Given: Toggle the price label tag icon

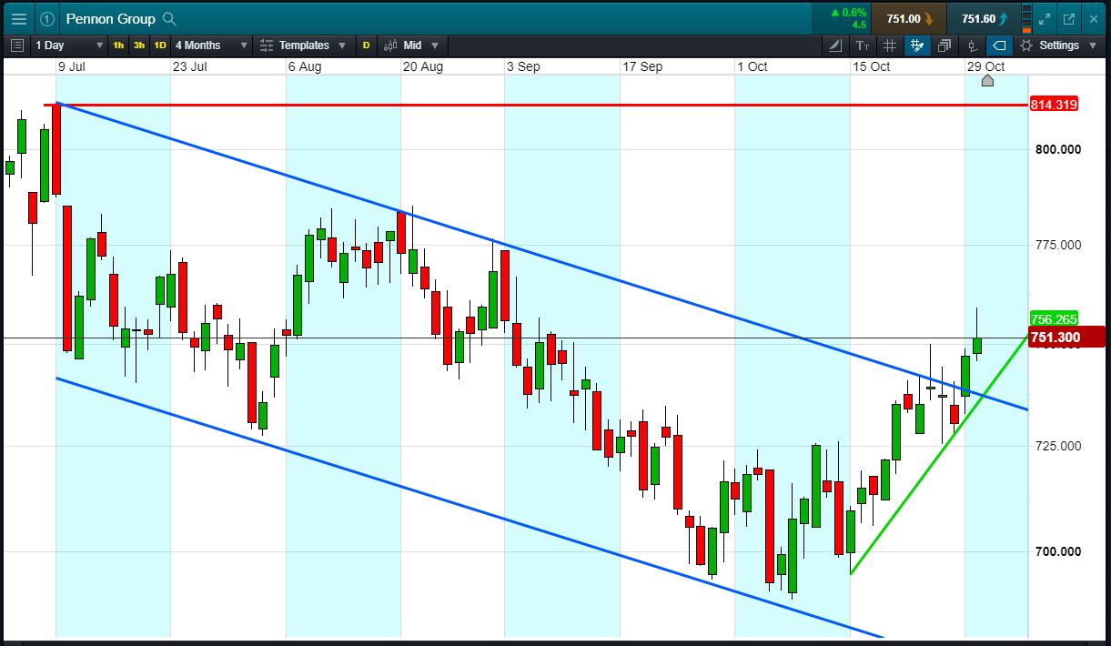Looking at the screenshot, I should click(x=999, y=45).
